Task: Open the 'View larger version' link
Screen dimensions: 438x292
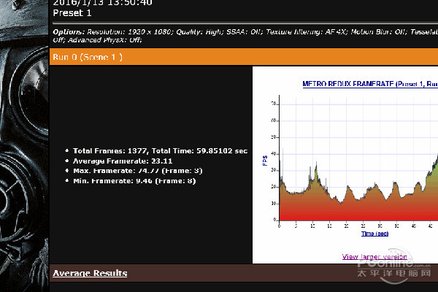Action: pos(374,256)
